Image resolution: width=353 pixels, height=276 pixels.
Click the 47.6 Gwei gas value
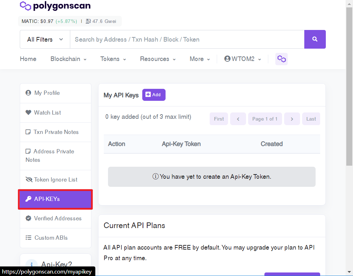point(104,21)
